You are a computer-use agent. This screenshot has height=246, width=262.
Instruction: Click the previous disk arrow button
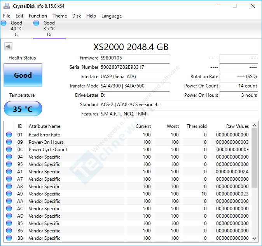8,46
